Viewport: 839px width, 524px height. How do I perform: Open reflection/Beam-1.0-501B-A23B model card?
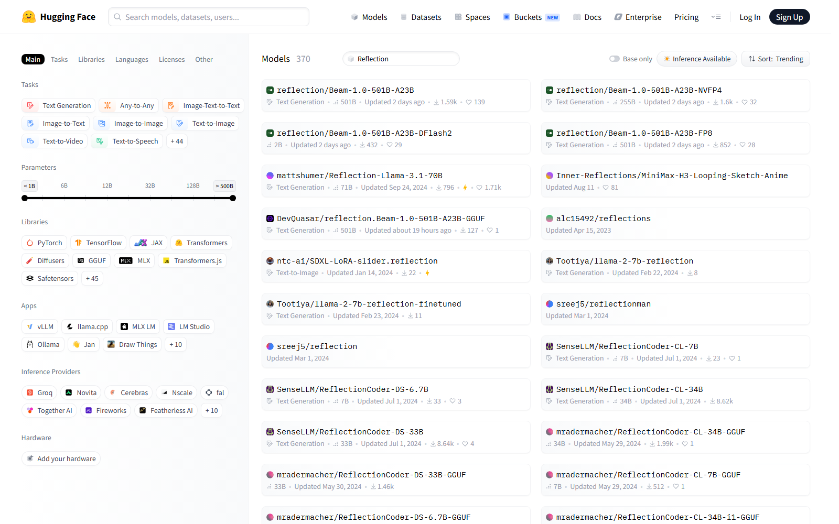coord(396,95)
